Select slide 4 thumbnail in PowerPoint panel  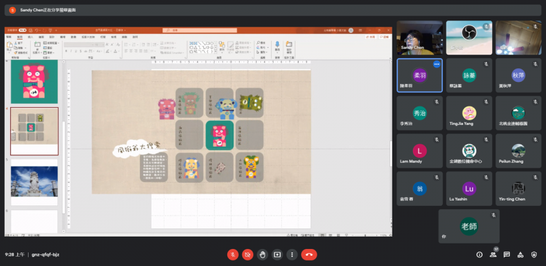tap(35, 131)
